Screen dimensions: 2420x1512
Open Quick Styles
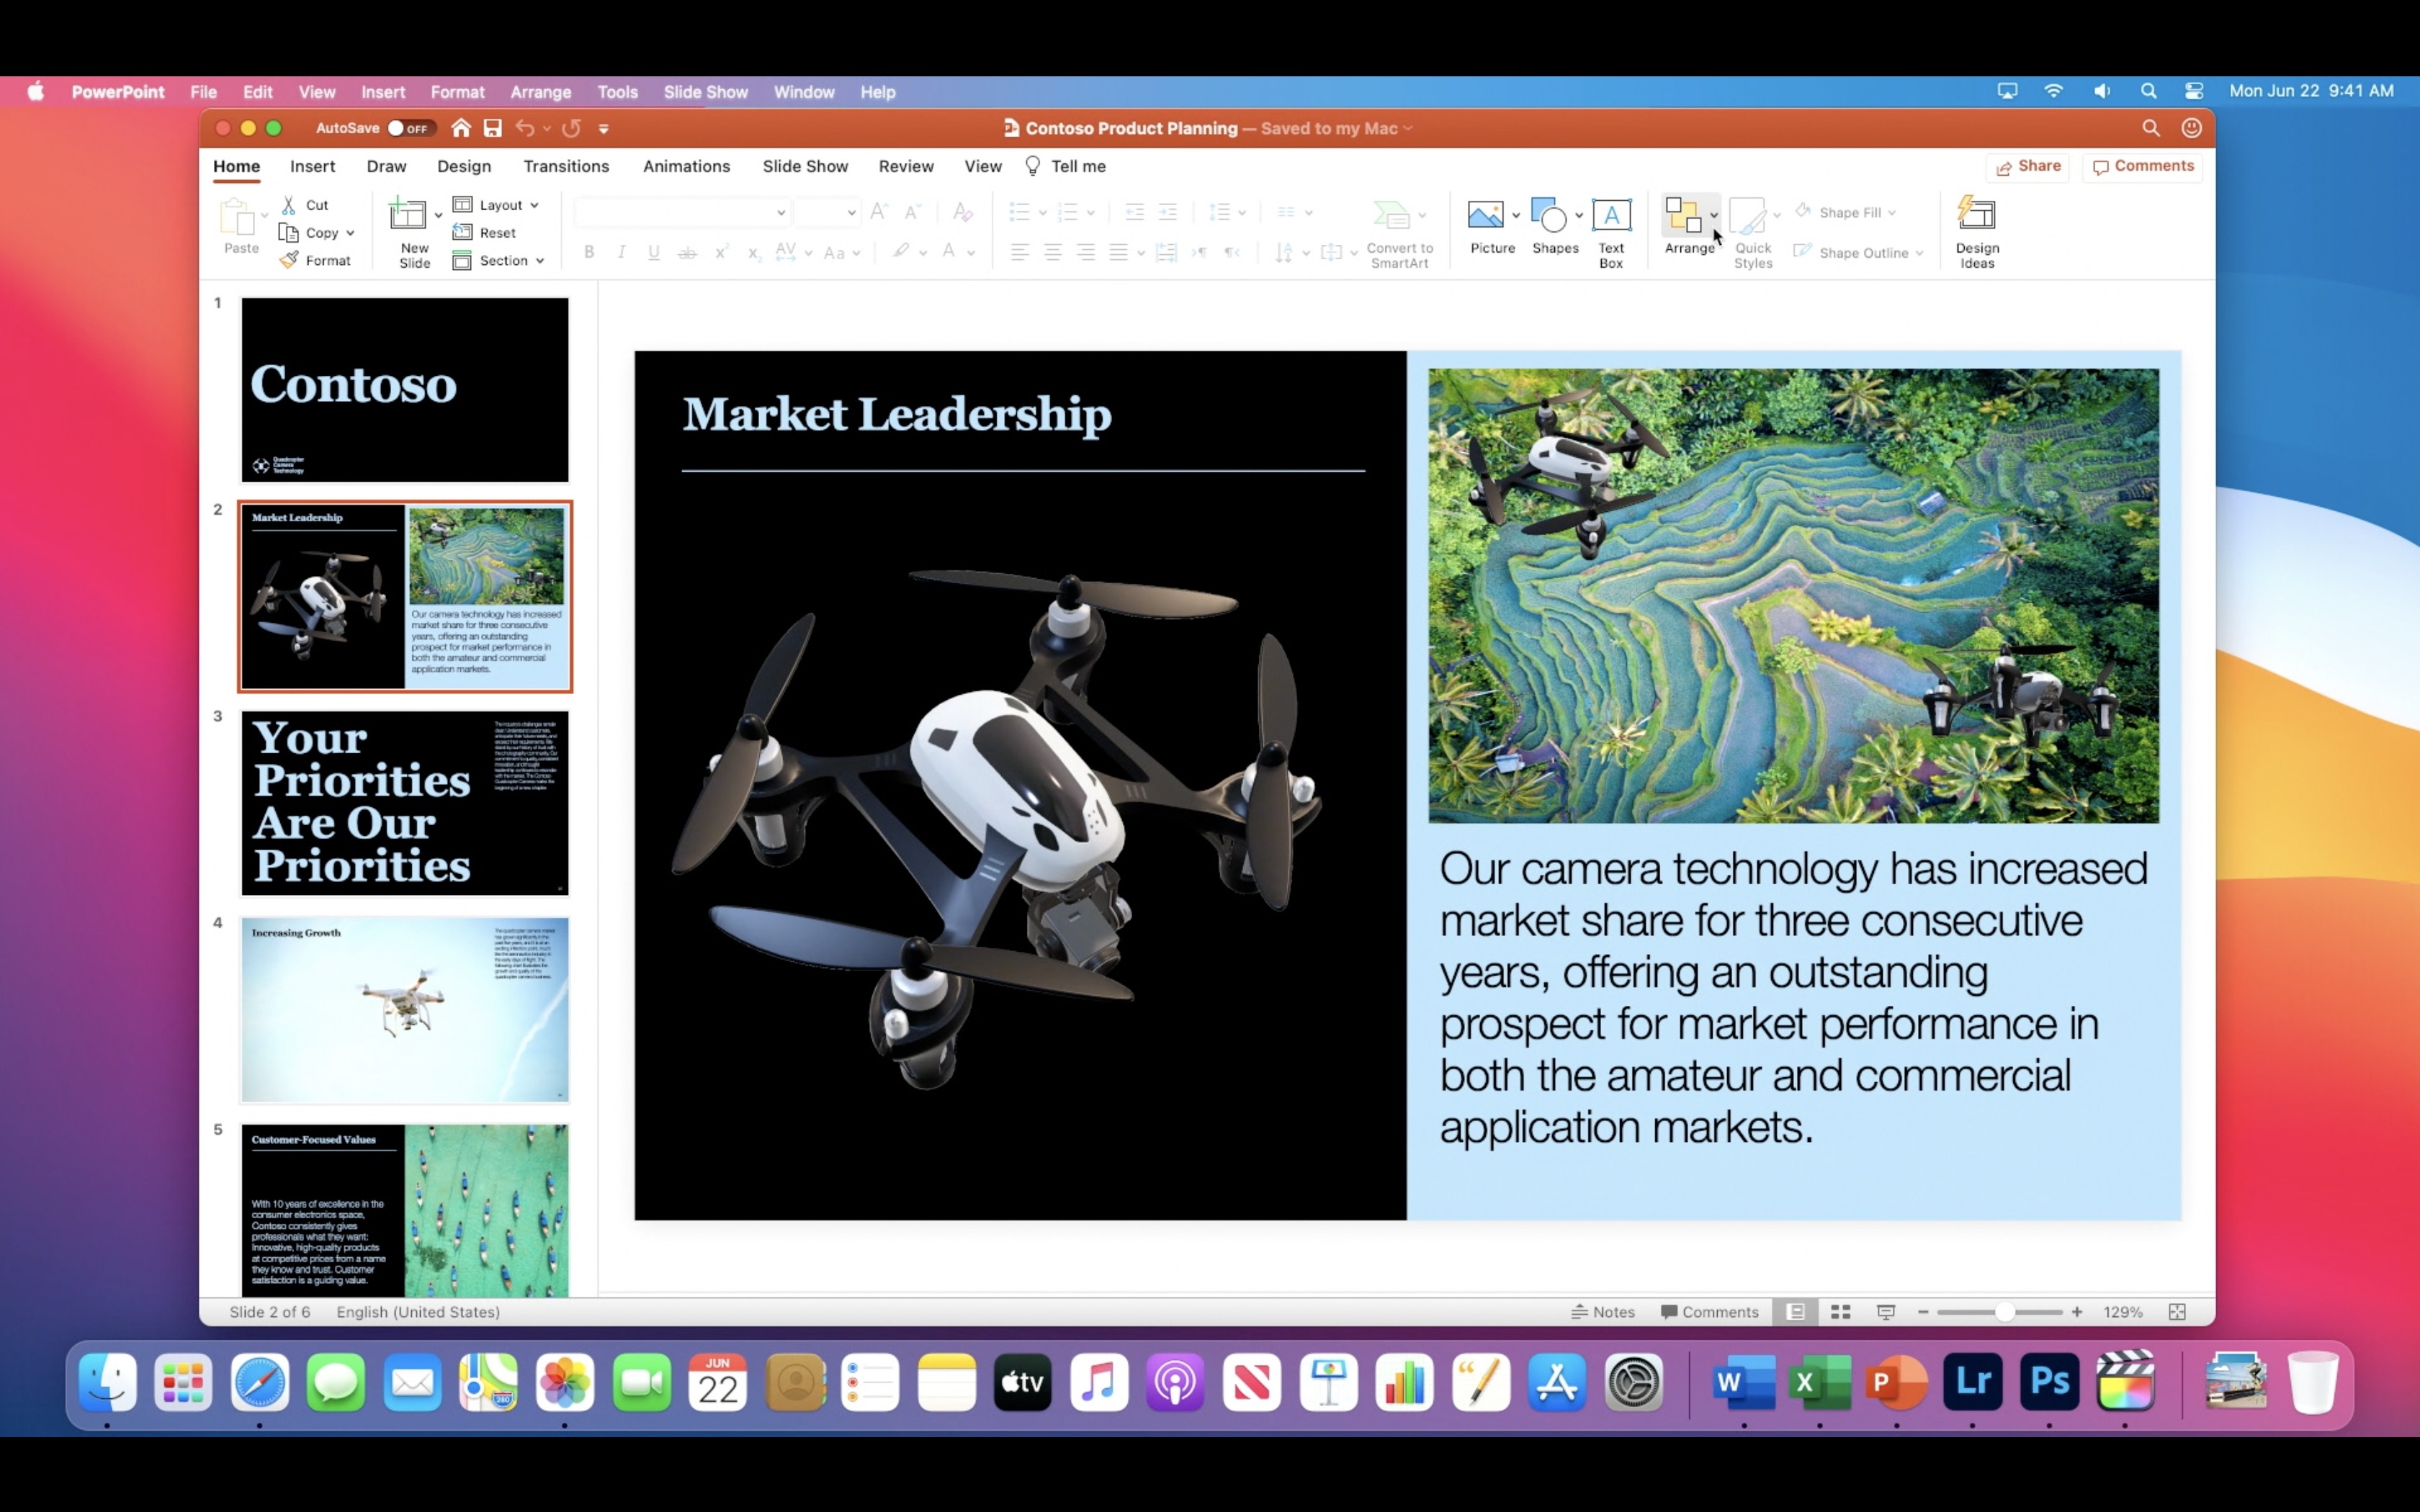(x=1752, y=232)
